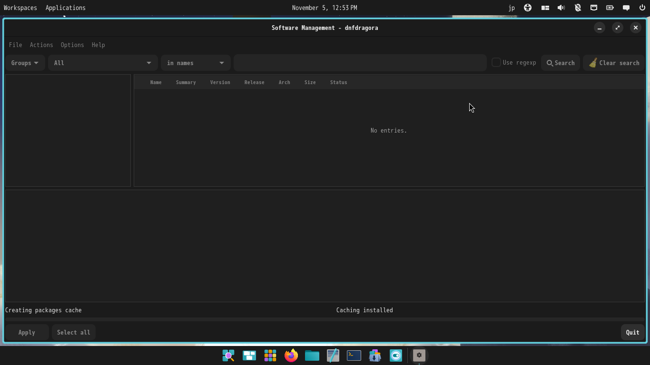Screen dimensions: 650x365
Task: Open the Files folder icon in the dock
Action: coord(312,355)
